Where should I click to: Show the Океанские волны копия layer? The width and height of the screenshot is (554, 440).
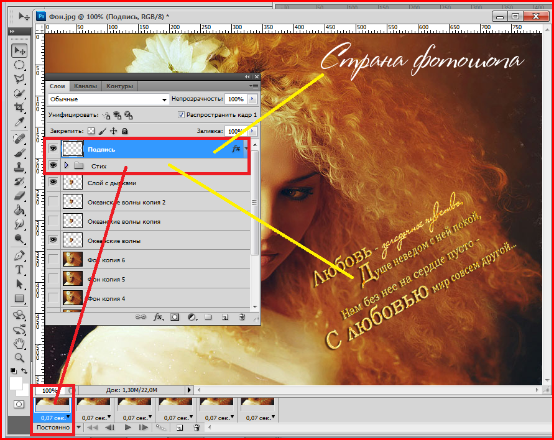[x=53, y=221]
